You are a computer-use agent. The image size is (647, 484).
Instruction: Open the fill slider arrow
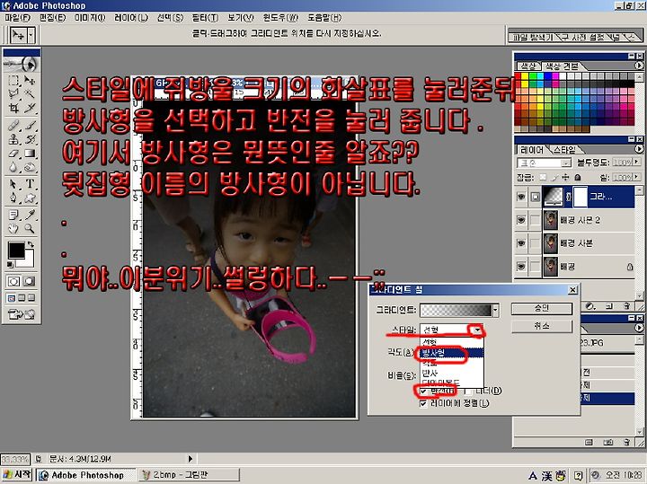tap(637, 177)
